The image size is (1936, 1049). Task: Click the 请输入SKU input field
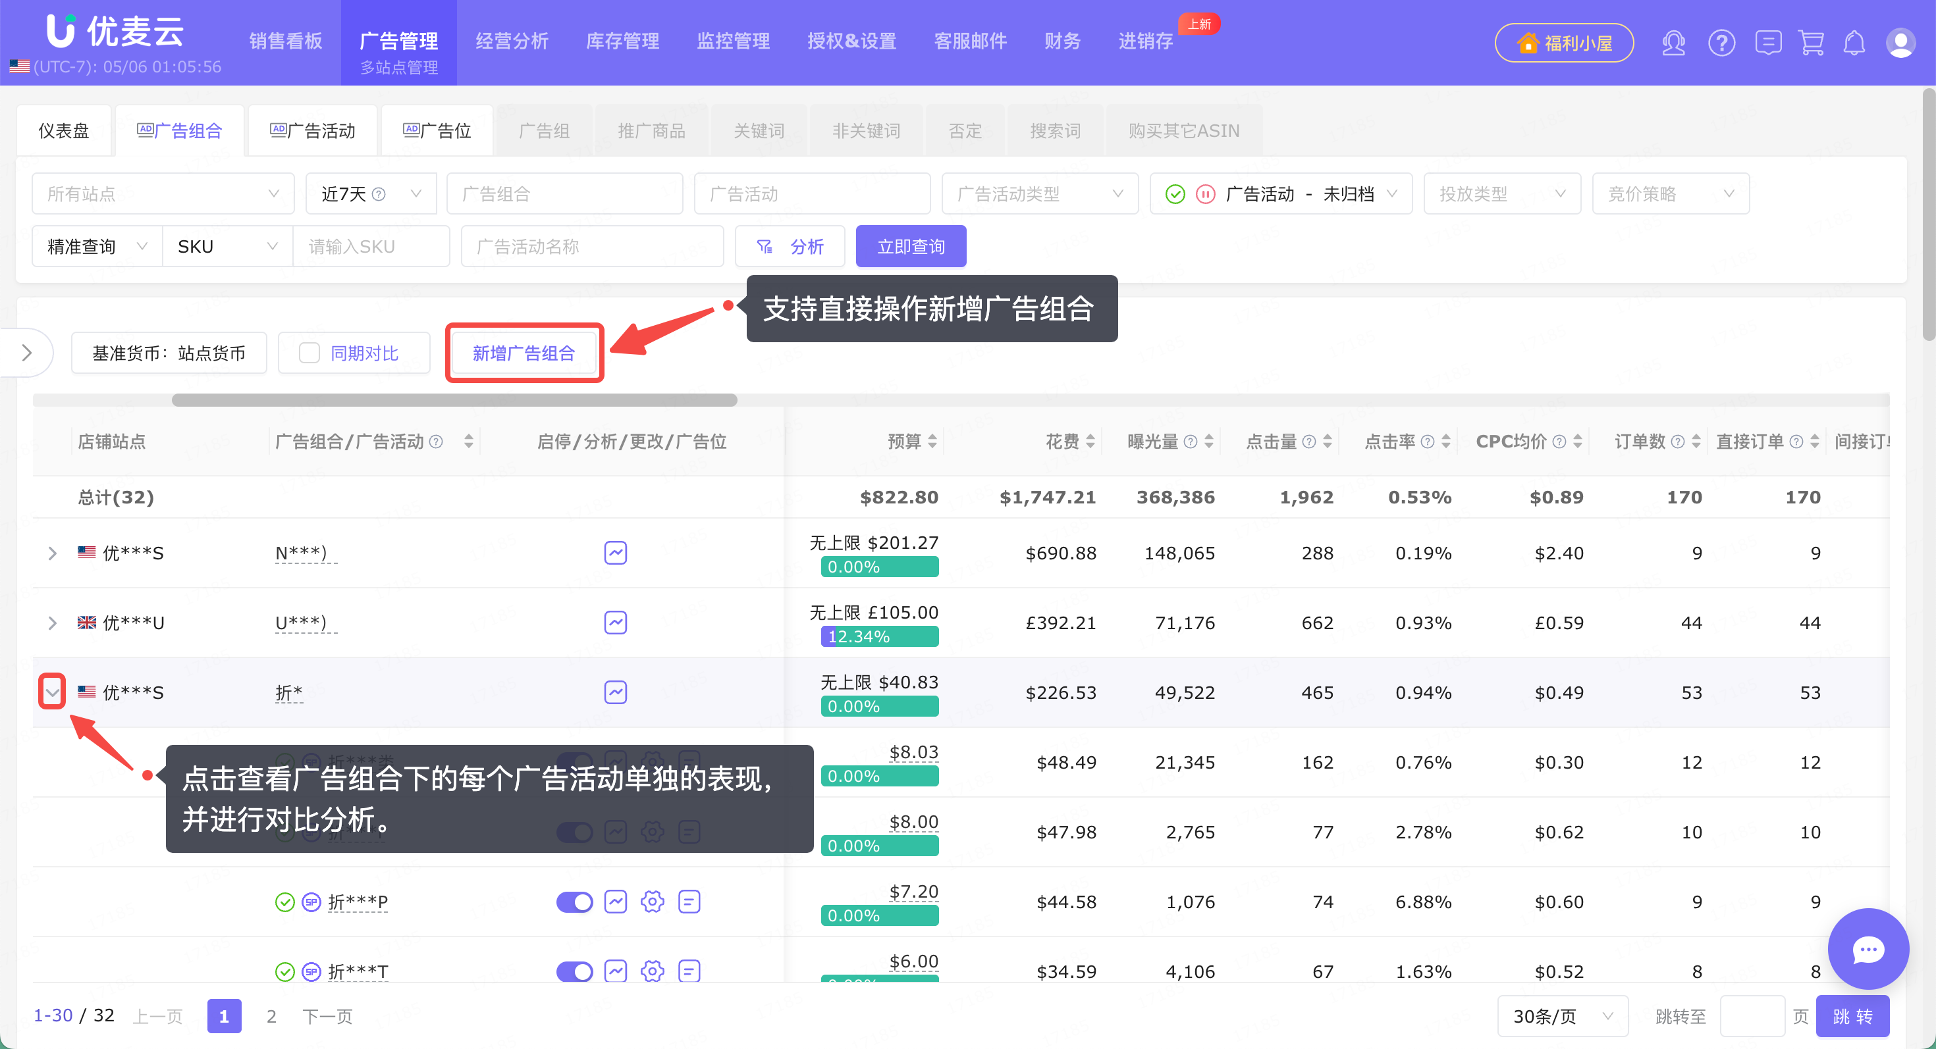coord(371,246)
